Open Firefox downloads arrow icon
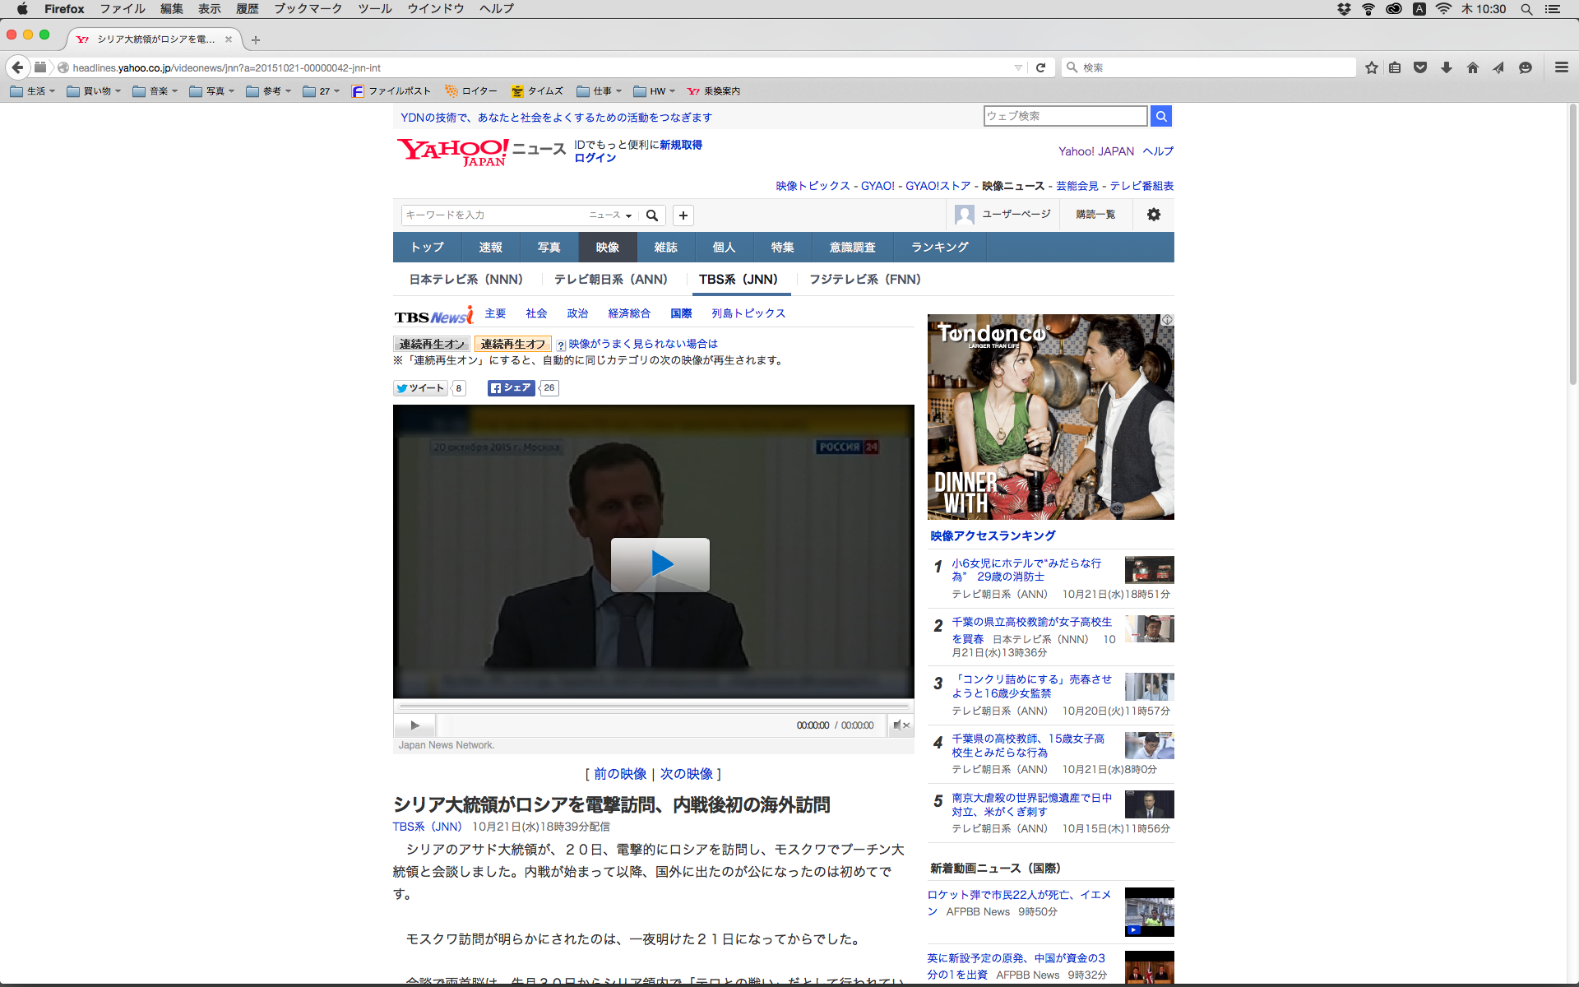The width and height of the screenshot is (1579, 987). click(1447, 67)
